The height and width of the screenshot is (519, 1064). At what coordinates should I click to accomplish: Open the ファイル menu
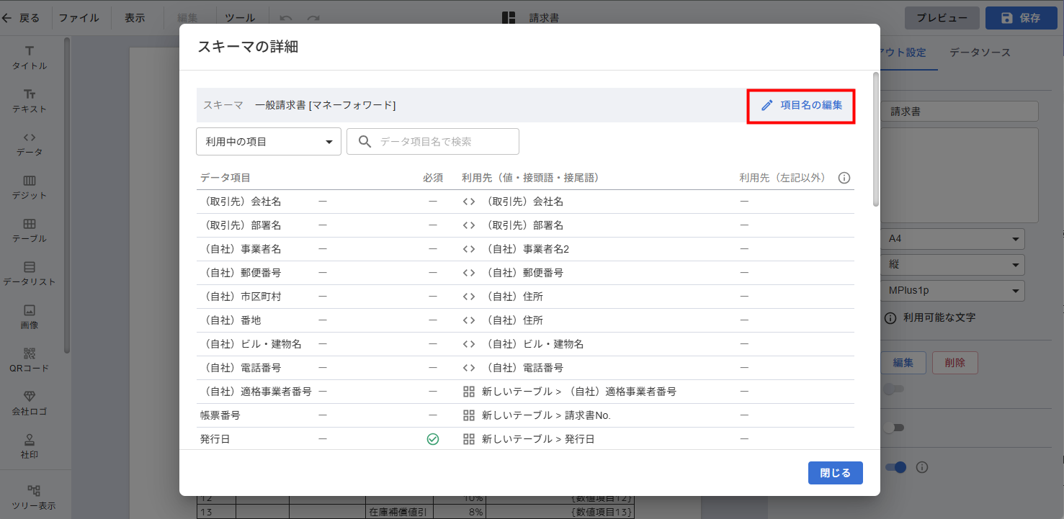click(79, 18)
